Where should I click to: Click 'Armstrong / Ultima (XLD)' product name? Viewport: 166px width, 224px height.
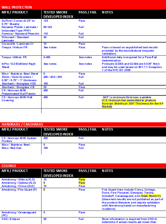[18, 180]
